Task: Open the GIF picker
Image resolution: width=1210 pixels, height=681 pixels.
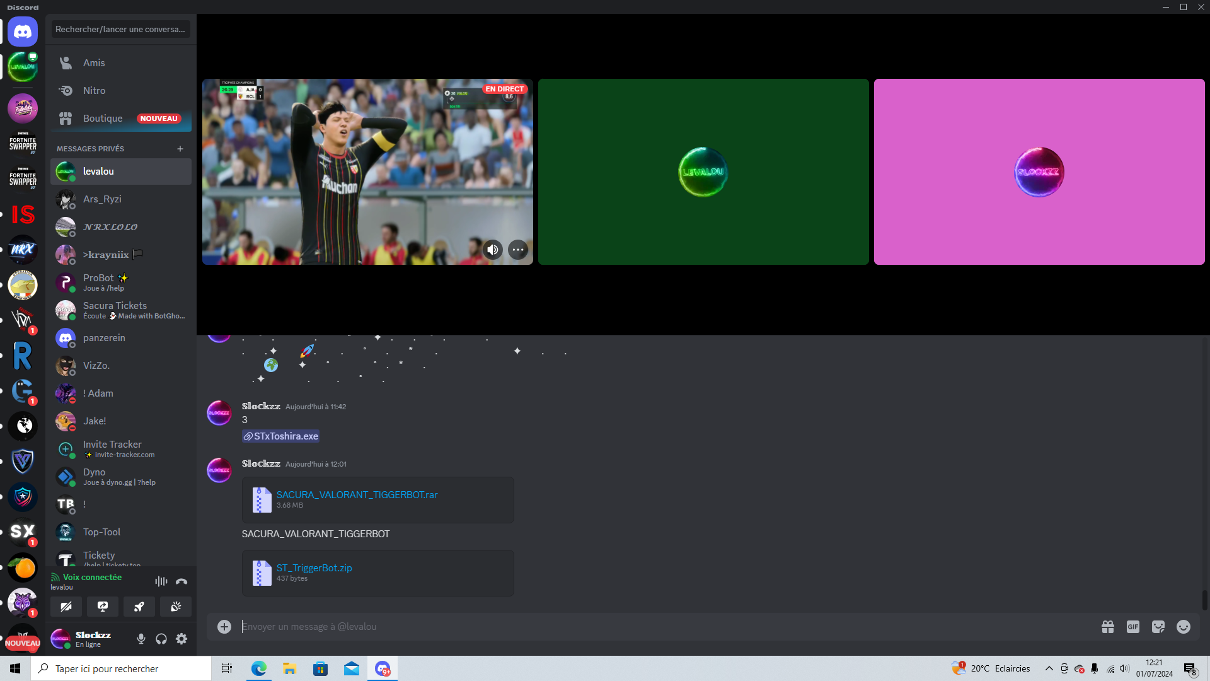Action: click(x=1133, y=627)
